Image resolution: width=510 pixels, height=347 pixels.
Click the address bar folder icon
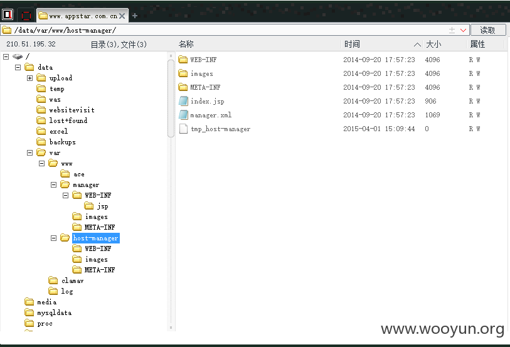pyautogui.click(x=7, y=30)
